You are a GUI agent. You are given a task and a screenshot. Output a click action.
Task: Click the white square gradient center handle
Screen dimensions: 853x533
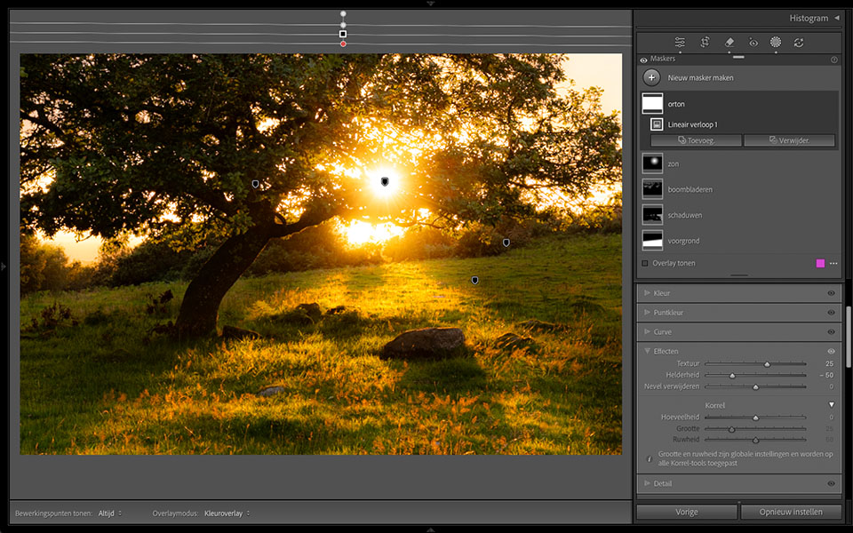343,34
